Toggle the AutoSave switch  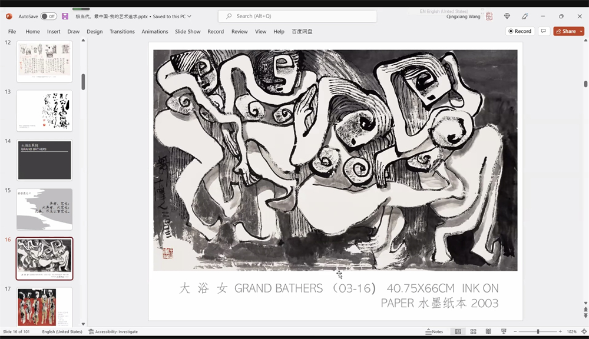(48, 16)
